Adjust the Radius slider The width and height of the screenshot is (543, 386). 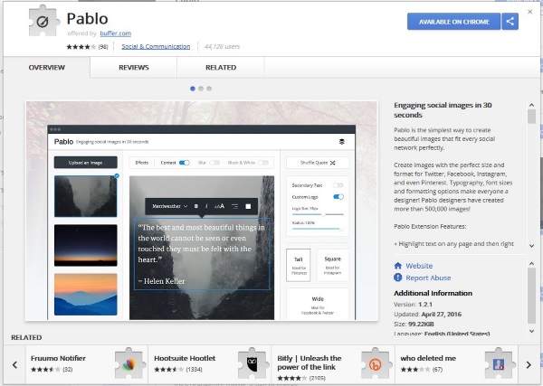coord(318,229)
